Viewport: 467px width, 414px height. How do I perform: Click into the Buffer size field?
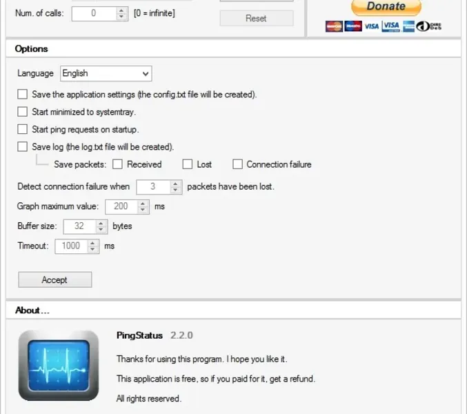pos(79,226)
